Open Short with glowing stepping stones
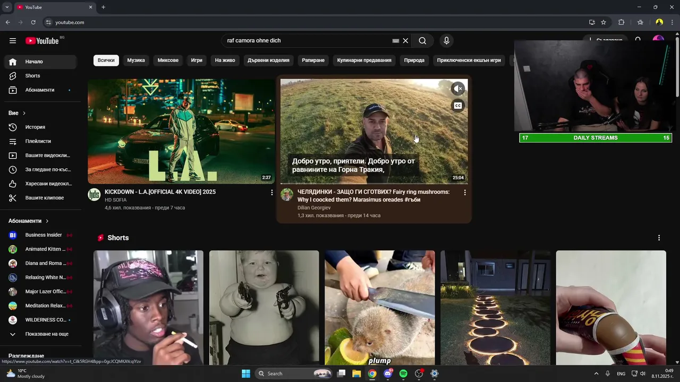The height and width of the screenshot is (382, 680). coord(495,308)
